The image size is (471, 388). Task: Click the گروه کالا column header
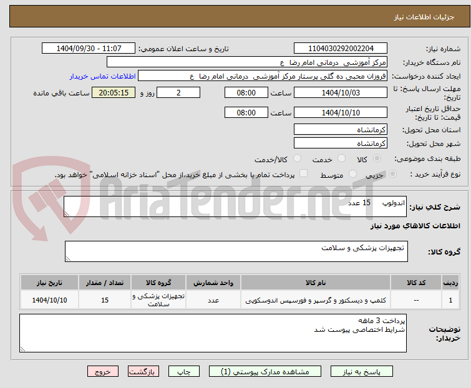tap(158, 283)
